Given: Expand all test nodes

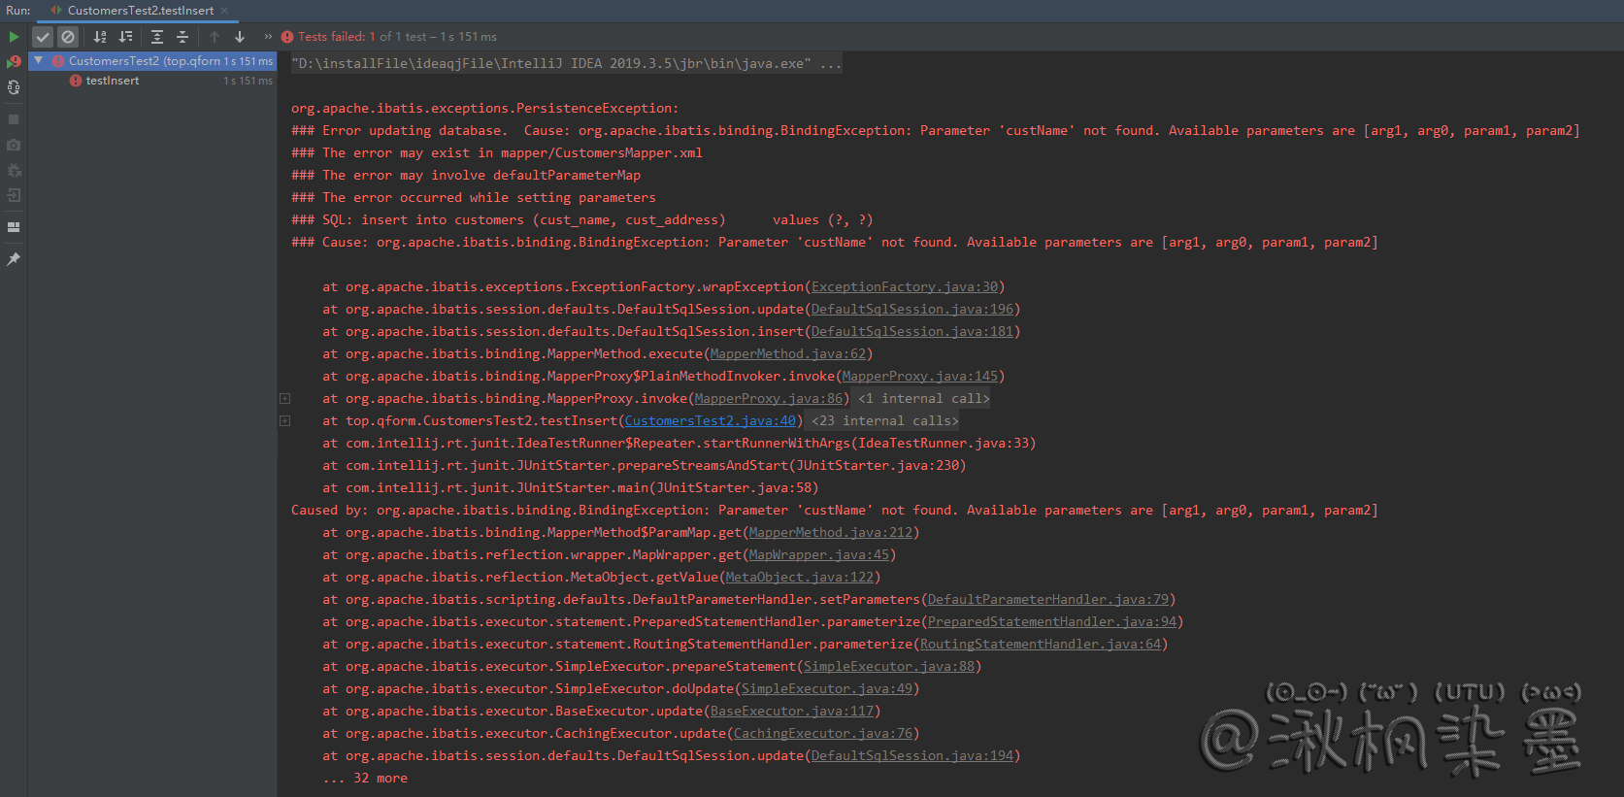Looking at the screenshot, I should coord(156,37).
